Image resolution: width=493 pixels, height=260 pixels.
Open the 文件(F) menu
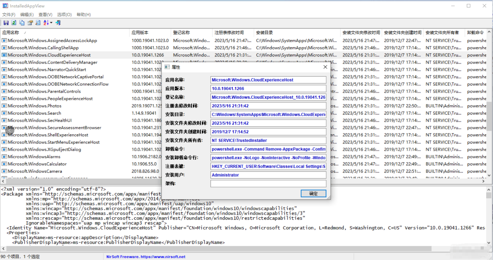tap(8, 15)
